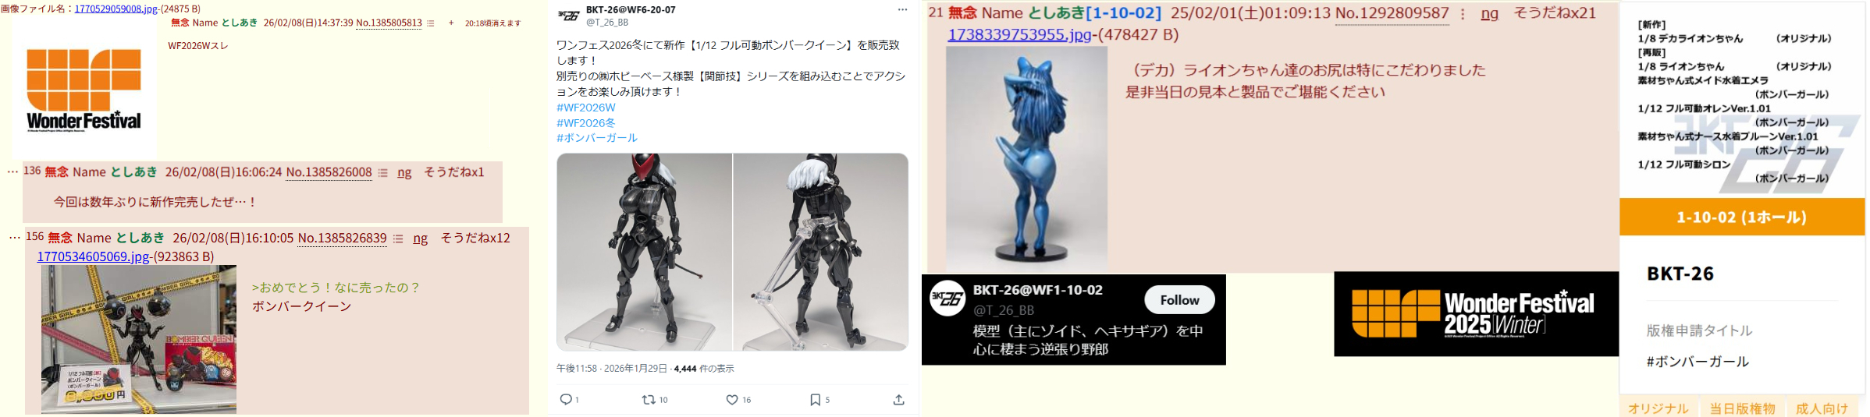
Task: Expand post 156 via leading ellipsis
Action: point(14,237)
